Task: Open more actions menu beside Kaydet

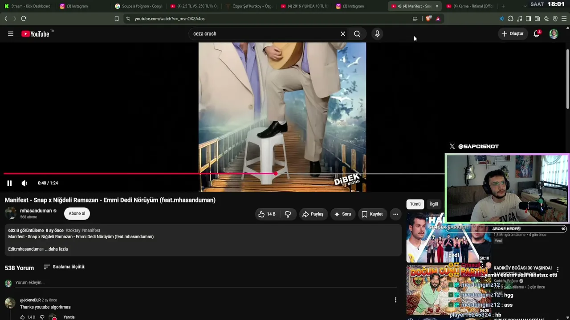Action: 395,214
